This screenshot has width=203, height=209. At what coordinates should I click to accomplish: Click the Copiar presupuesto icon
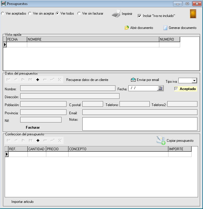click(x=161, y=140)
